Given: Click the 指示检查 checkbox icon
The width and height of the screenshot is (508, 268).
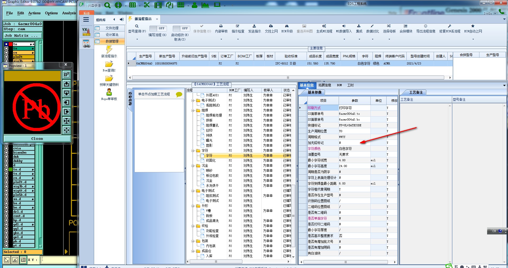Looking at the screenshot, I should (238, 26).
